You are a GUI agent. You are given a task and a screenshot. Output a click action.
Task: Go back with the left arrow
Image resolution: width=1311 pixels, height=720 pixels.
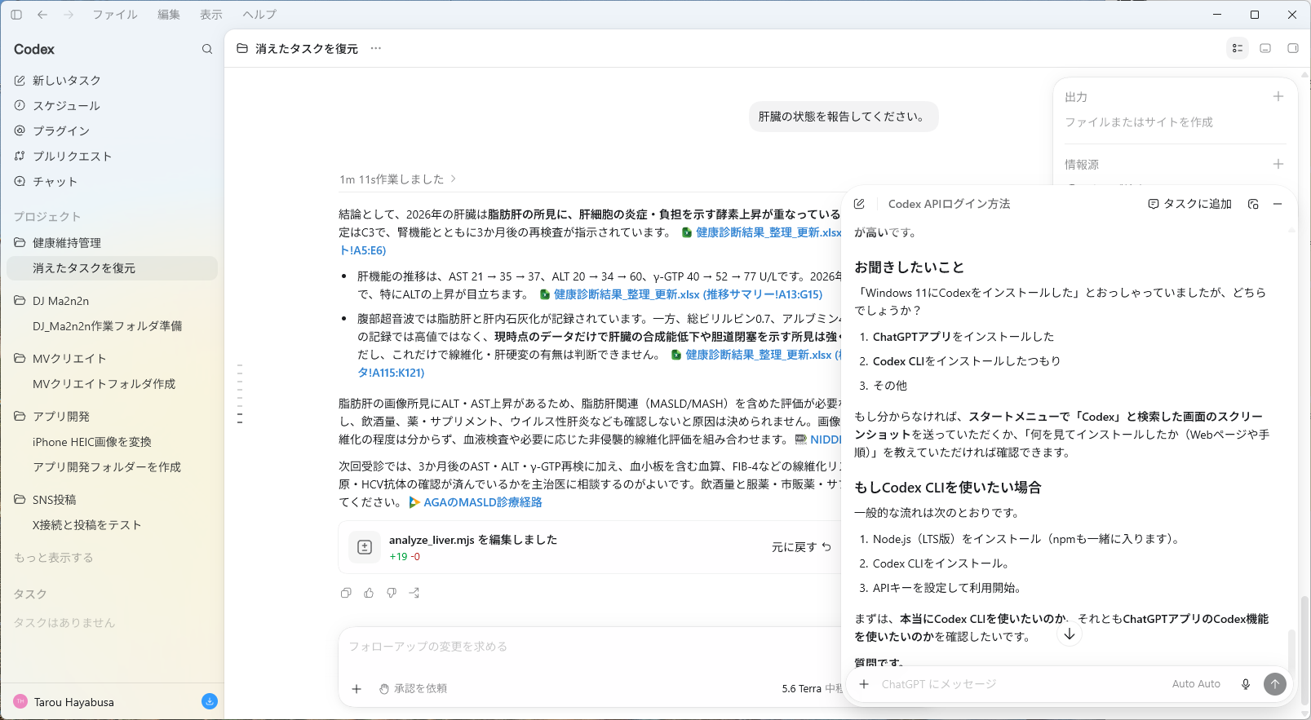pyautogui.click(x=42, y=15)
